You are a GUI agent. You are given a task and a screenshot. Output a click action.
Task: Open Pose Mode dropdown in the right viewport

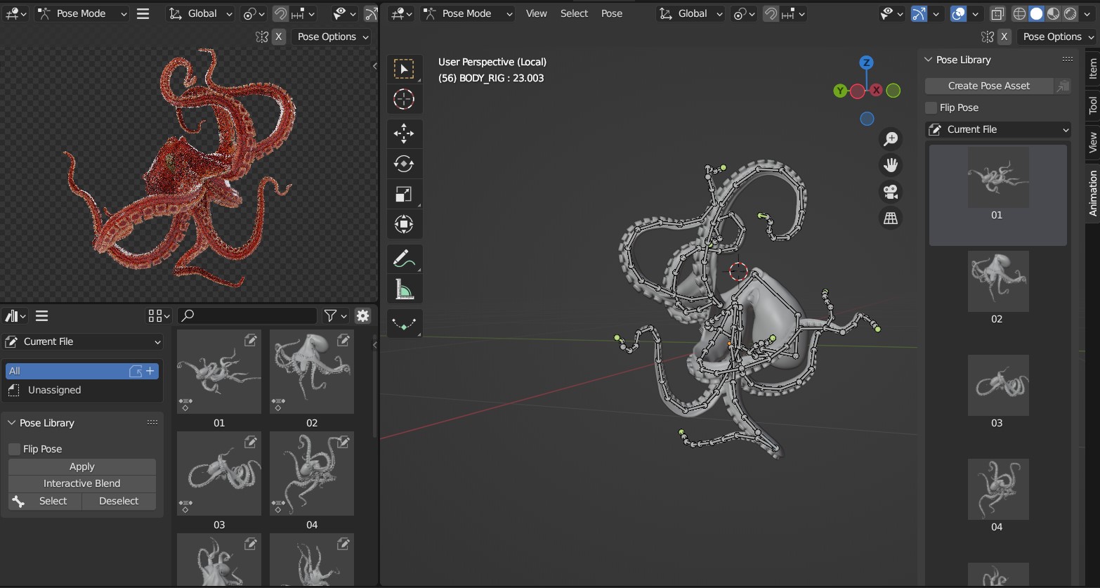click(467, 13)
